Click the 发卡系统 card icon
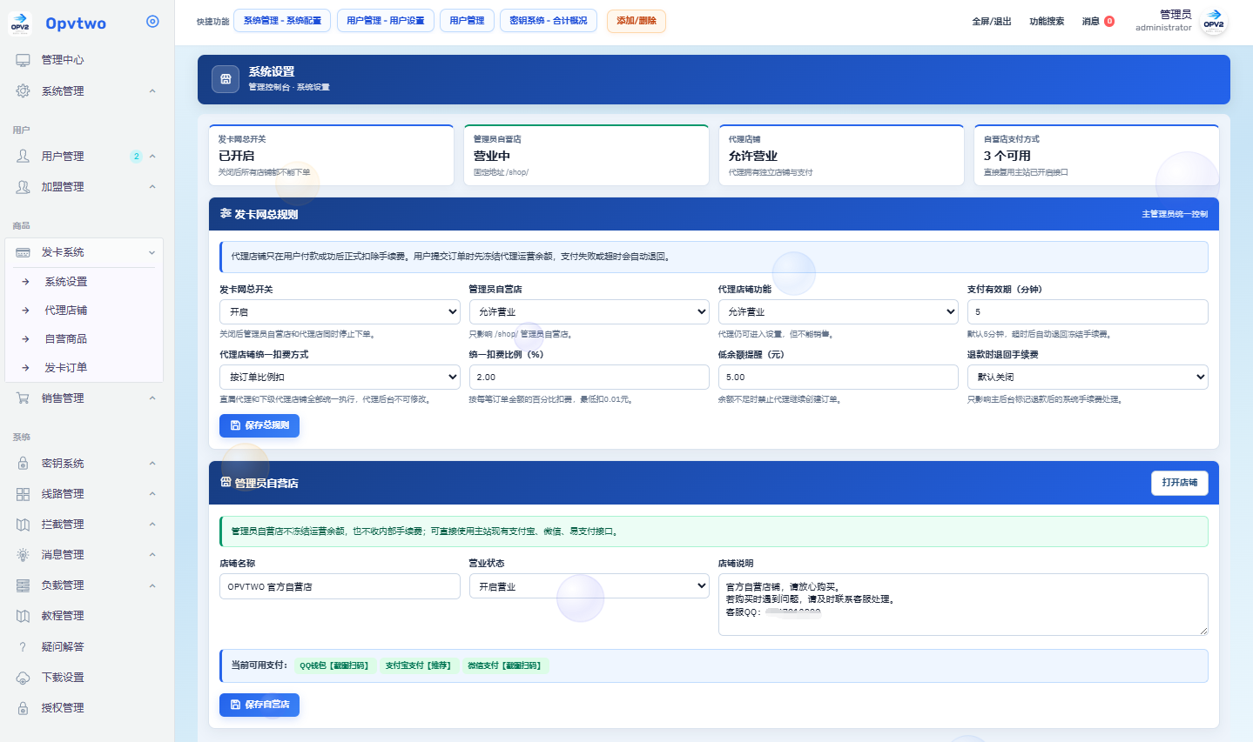Image resolution: width=1253 pixels, height=742 pixels. point(23,252)
